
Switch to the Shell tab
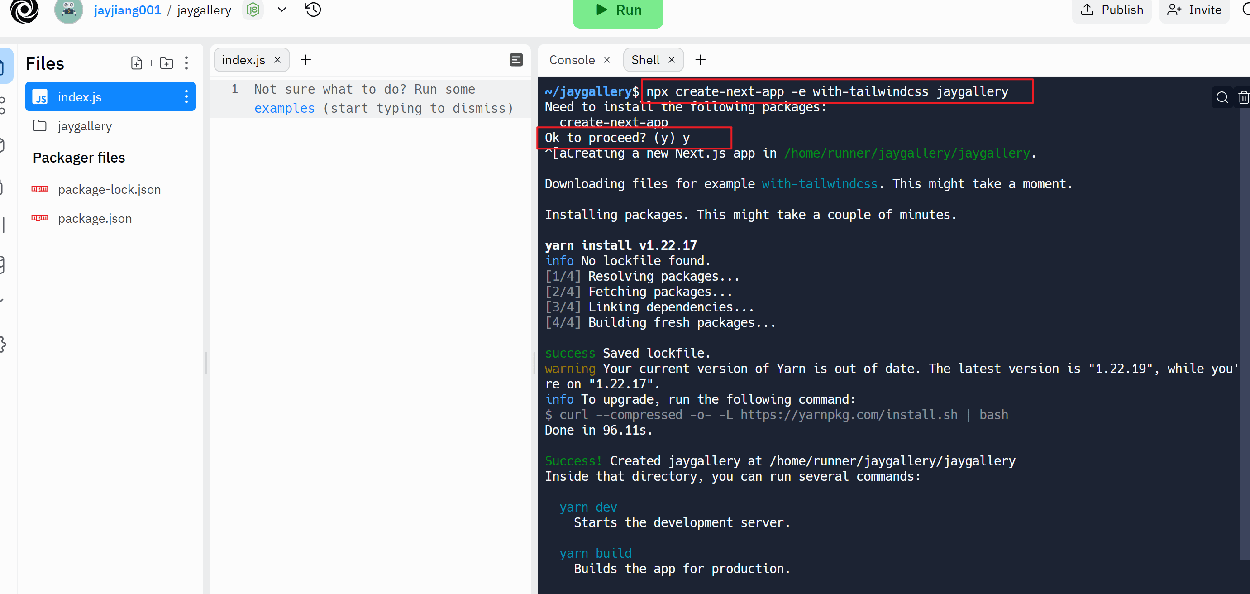click(x=645, y=60)
